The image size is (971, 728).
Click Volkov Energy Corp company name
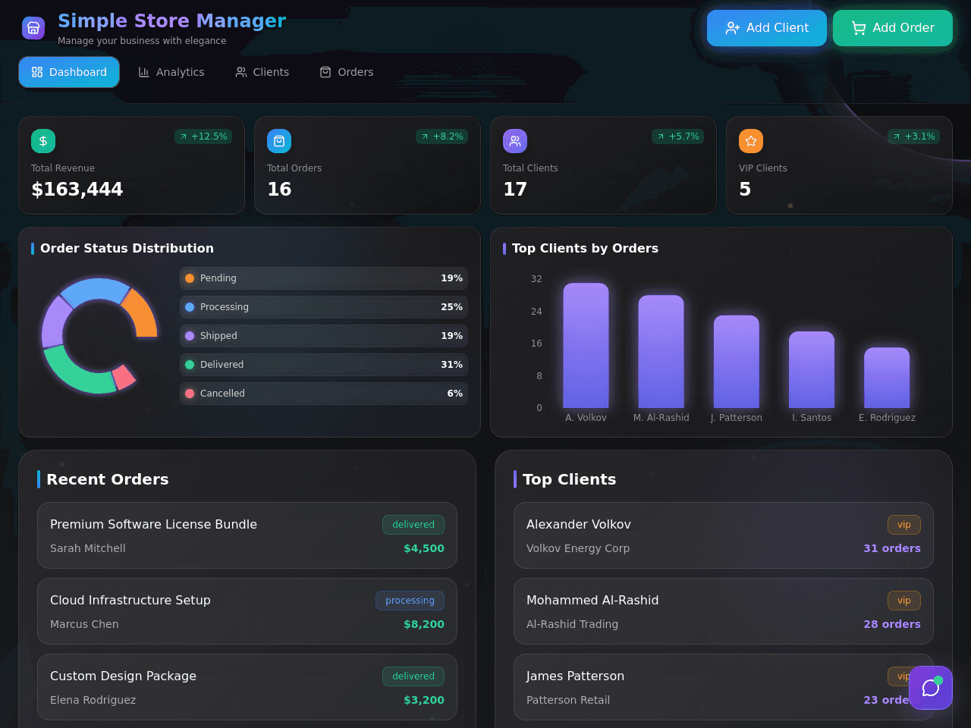click(578, 548)
